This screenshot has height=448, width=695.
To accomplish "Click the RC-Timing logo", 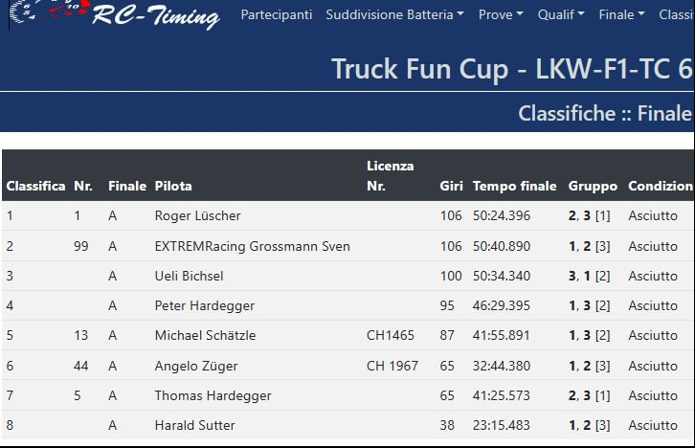I will pos(113,15).
